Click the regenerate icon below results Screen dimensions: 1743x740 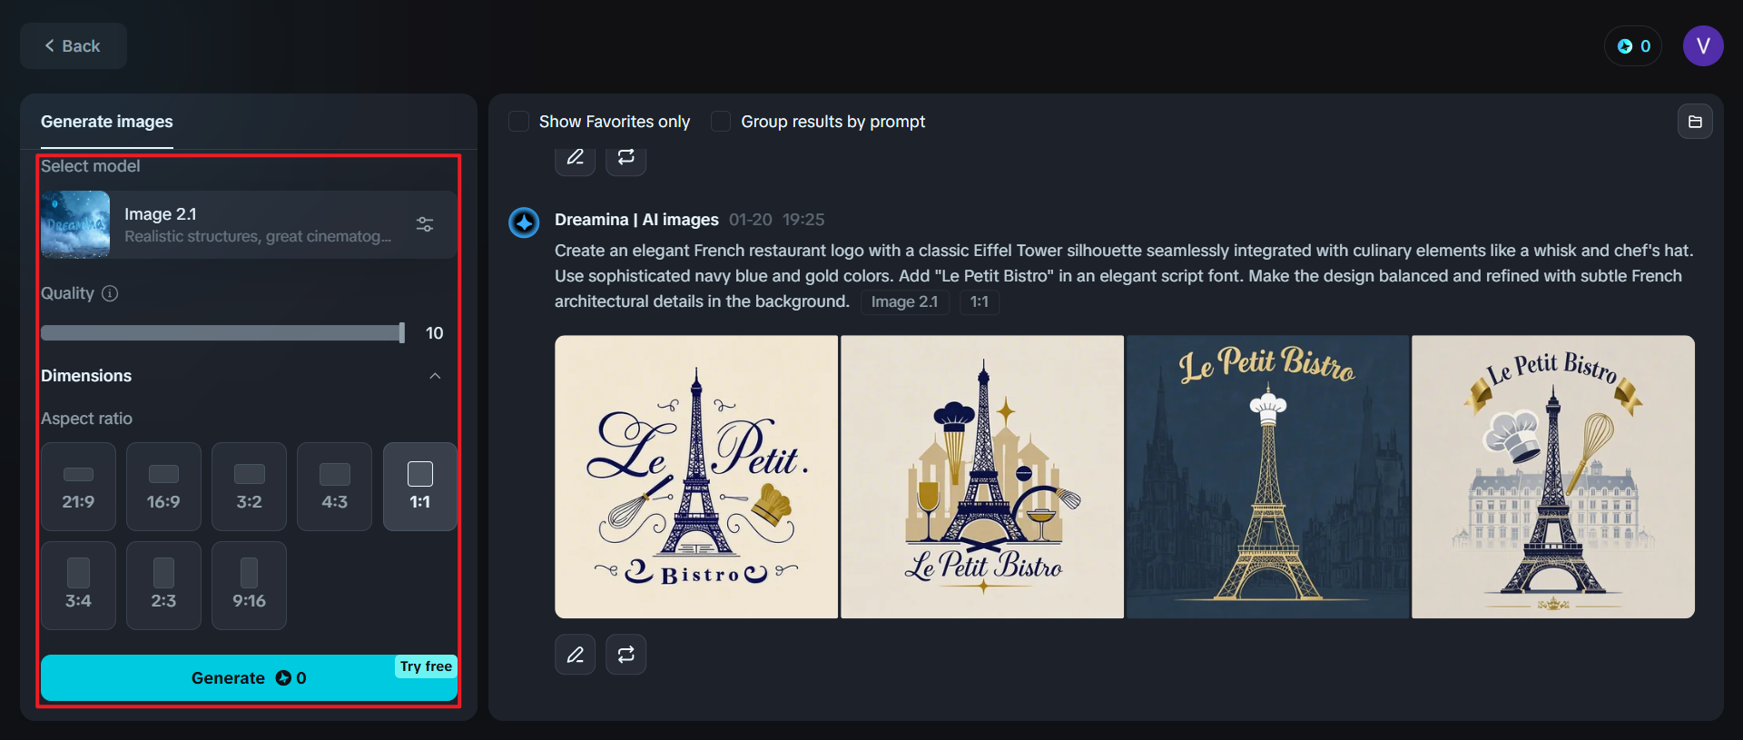pos(626,655)
